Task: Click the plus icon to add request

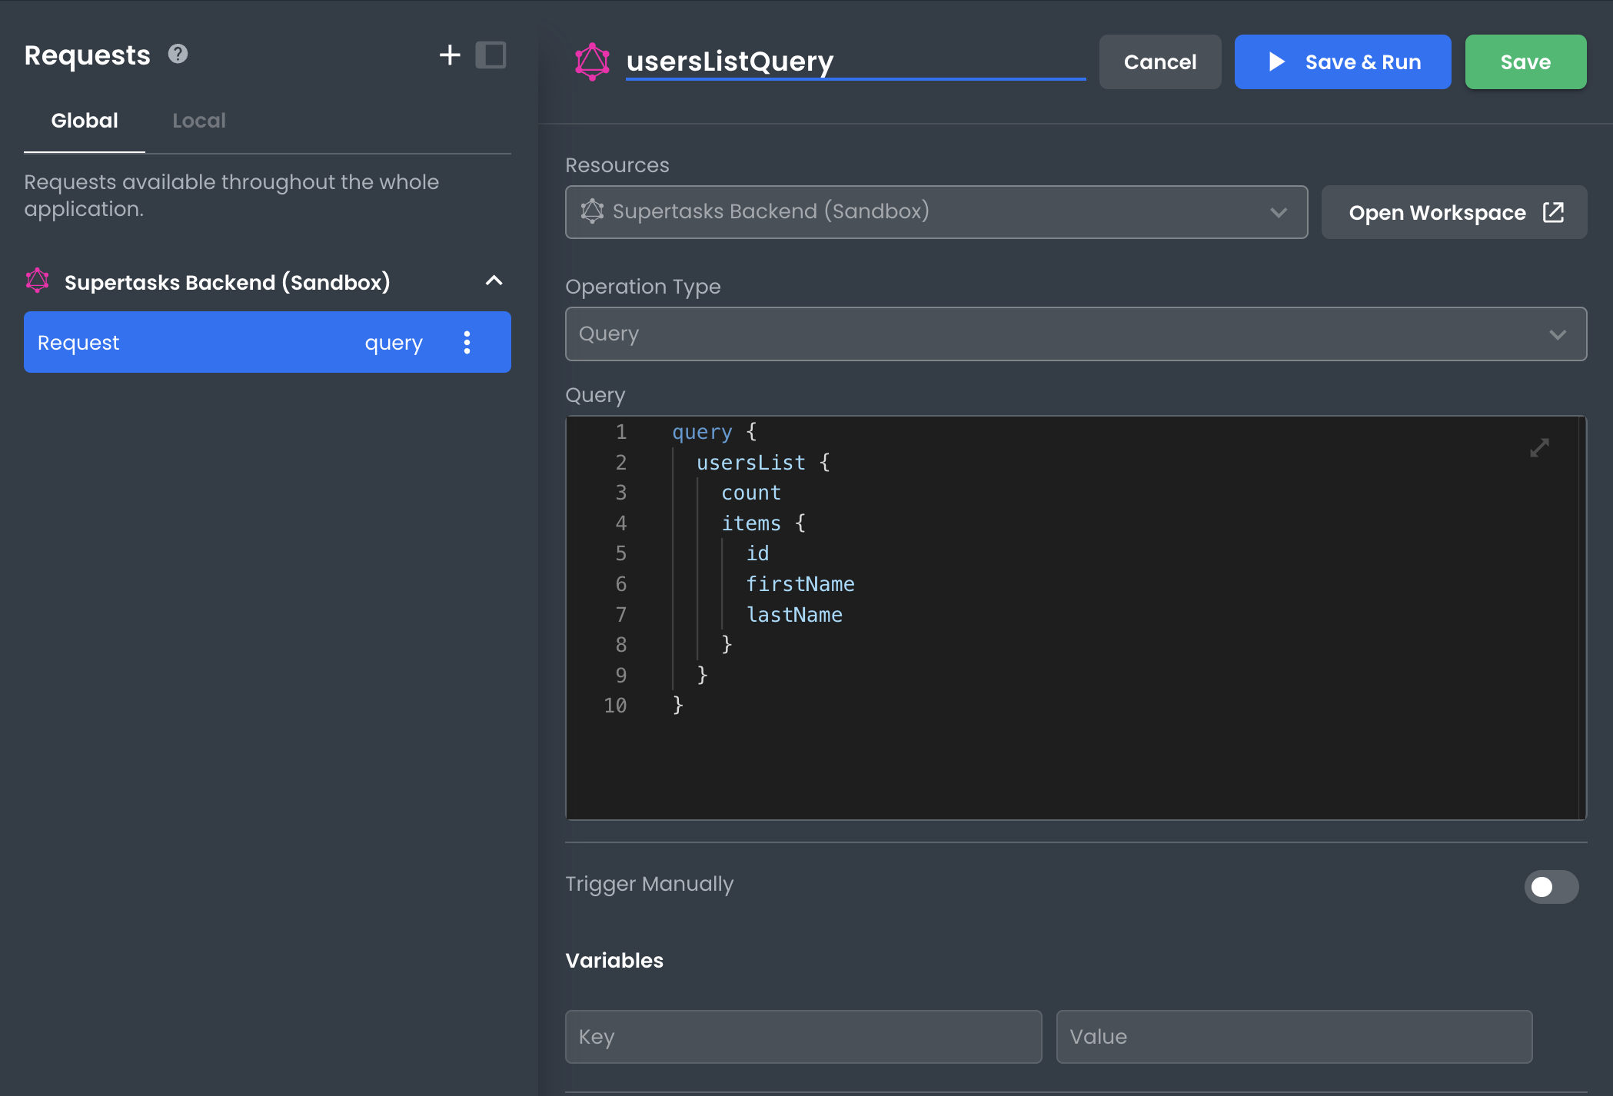Action: coord(450,55)
